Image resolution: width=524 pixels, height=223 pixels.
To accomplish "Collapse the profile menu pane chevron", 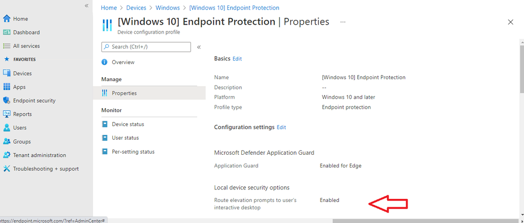I will click(199, 47).
